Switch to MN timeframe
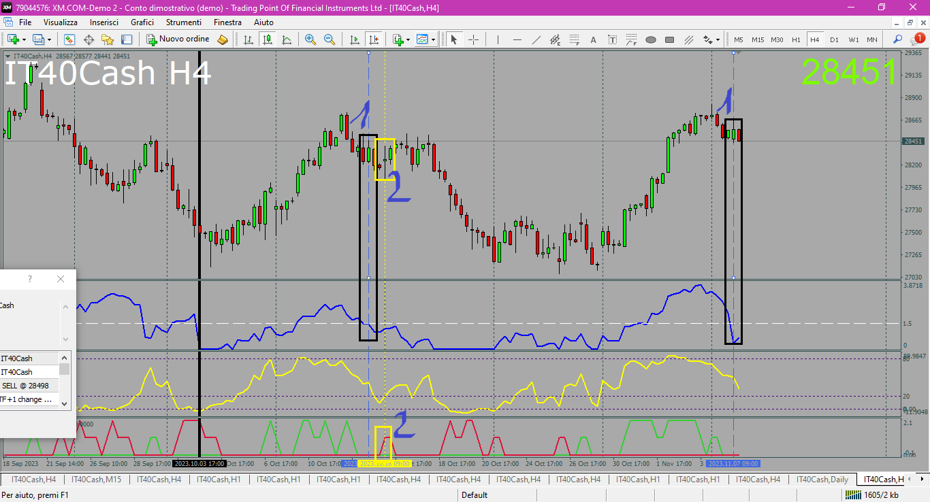 pyautogui.click(x=872, y=39)
